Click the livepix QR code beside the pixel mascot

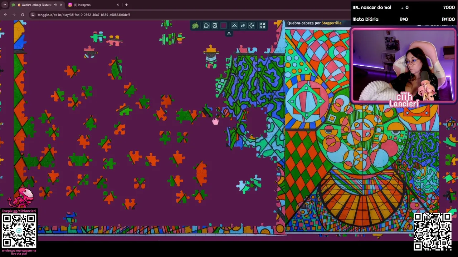point(19,231)
